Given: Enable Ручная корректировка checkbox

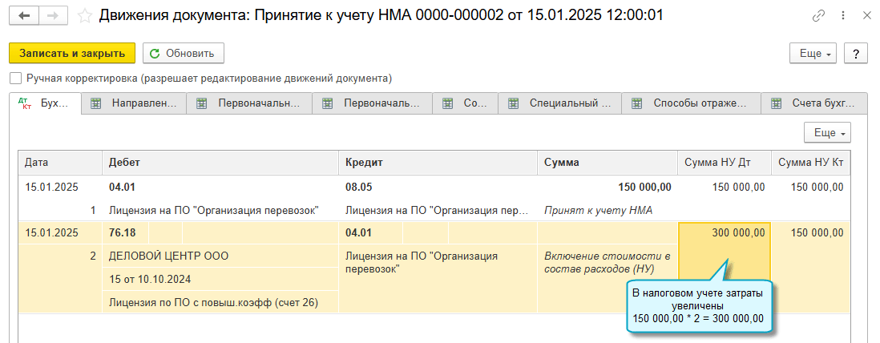Looking at the screenshot, I should pyautogui.click(x=15, y=79).
